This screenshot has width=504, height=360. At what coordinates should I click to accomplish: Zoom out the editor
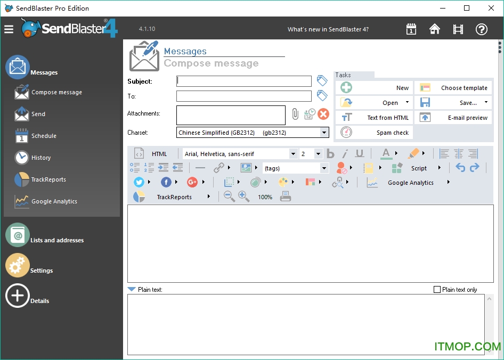(229, 197)
